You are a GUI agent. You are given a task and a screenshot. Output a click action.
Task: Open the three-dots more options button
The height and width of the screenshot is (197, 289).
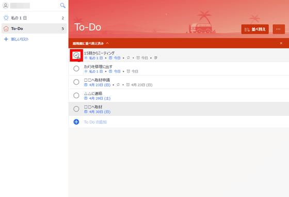point(279,29)
